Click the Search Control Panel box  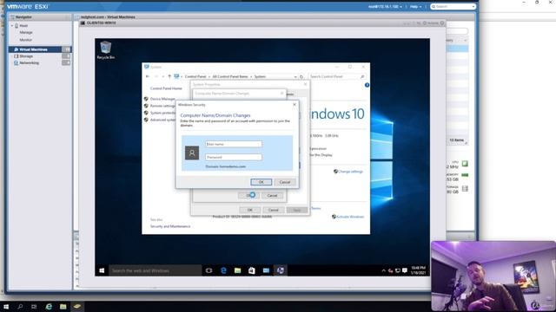337,76
